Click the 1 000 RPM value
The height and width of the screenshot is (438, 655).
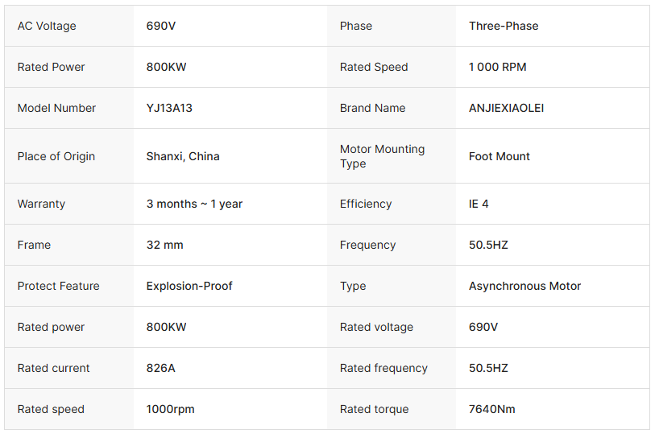pyautogui.click(x=497, y=67)
